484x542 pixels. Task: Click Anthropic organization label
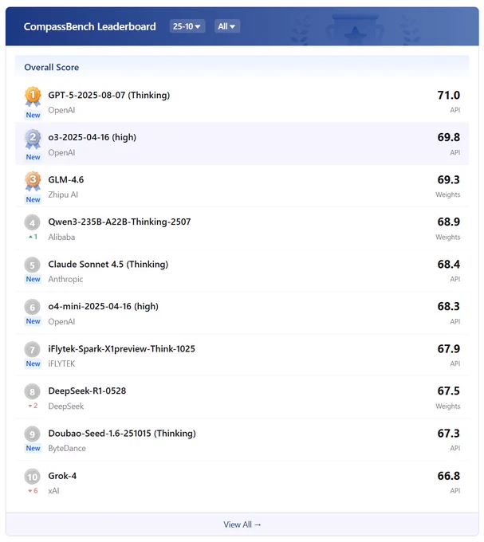click(65, 279)
